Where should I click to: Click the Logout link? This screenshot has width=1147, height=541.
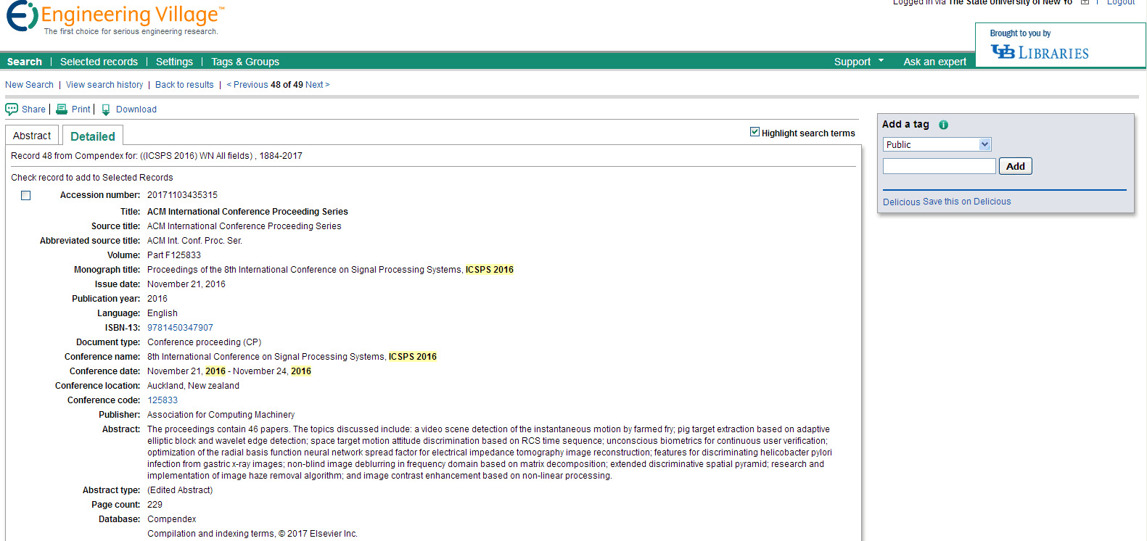pyautogui.click(x=1121, y=3)
